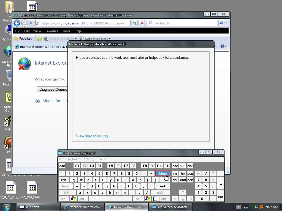Open the fr_it_es_mui desktop file icon
Screen dimensions: 282x211
coord(11,190)
